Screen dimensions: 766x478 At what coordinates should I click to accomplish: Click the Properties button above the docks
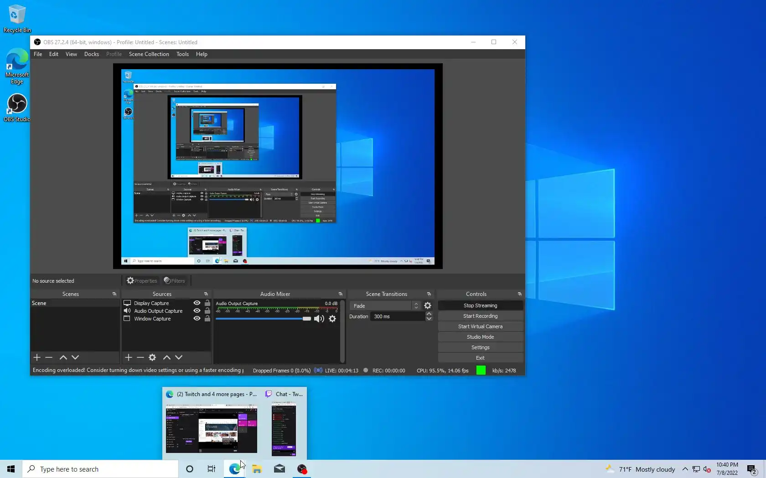142,281
